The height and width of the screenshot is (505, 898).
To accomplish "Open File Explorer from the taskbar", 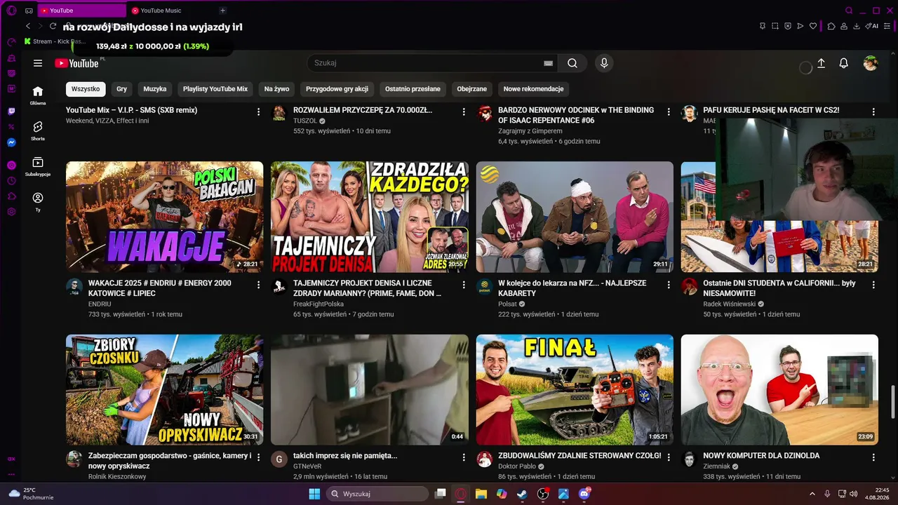I will pos(481,494).
